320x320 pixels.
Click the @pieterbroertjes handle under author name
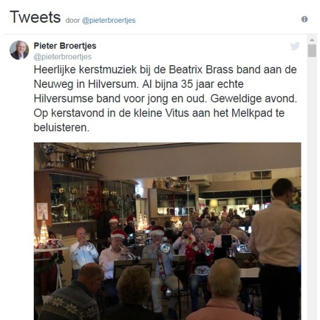[x=62, y=57]
